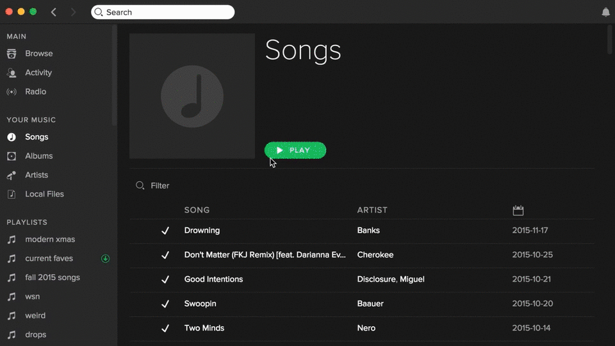Open Local Files in the sidebar

[x=44, y=194]
